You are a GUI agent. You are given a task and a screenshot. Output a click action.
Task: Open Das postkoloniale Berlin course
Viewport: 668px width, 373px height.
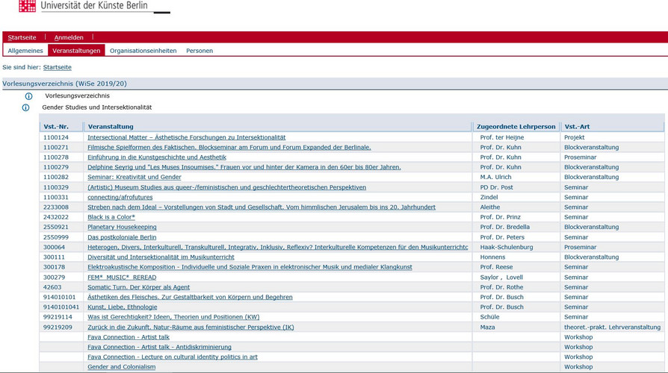pos(122,237)
